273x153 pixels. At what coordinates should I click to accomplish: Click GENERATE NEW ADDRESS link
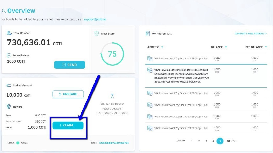250,34
